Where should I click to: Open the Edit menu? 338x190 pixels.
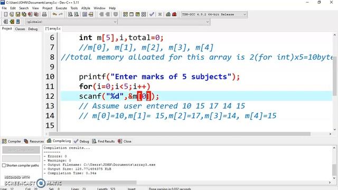point(13,8)
